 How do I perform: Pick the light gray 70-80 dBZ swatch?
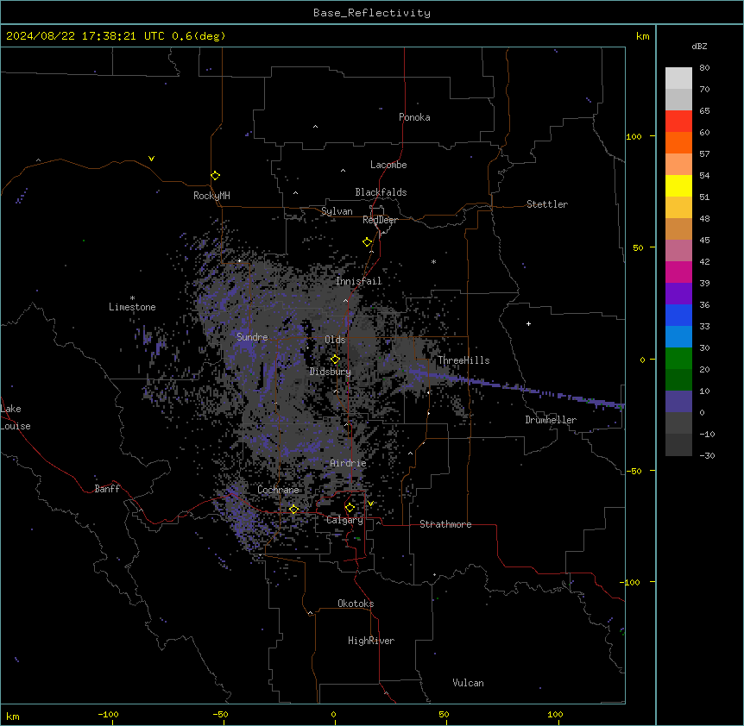pyautogui.click(x=678, y=78)
